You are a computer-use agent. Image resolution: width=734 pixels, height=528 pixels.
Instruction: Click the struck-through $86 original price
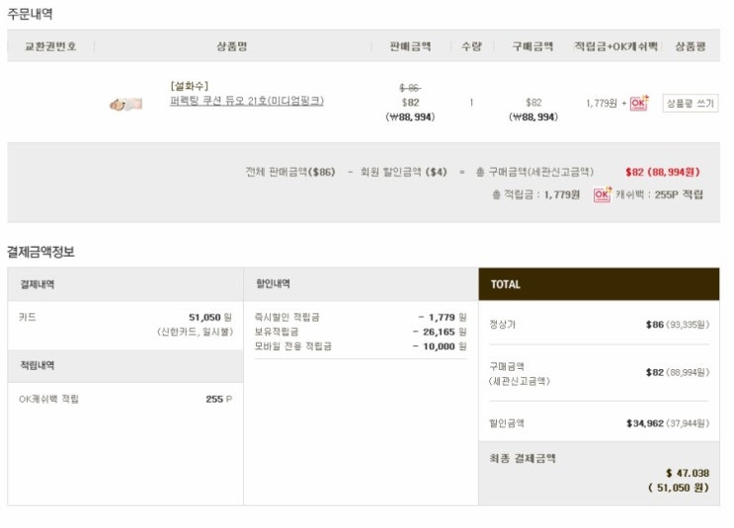point(410,88)
